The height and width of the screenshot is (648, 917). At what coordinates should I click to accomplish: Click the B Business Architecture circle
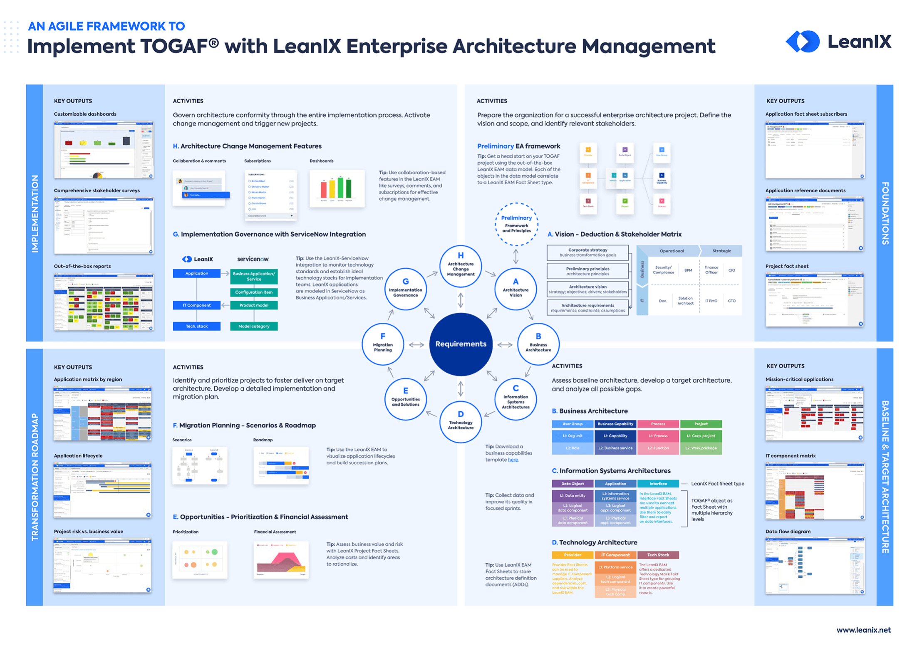click(538, 344)
